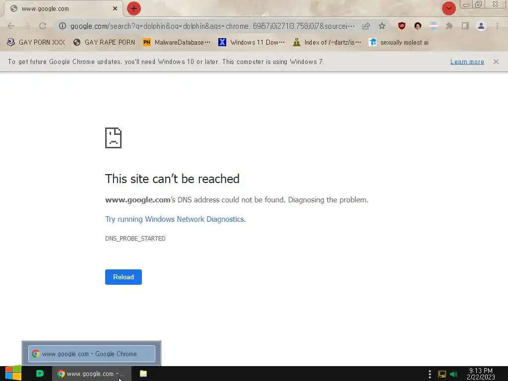View site information icon in address bar
This screenshot has height=381, width=508.
pos(63,26)
